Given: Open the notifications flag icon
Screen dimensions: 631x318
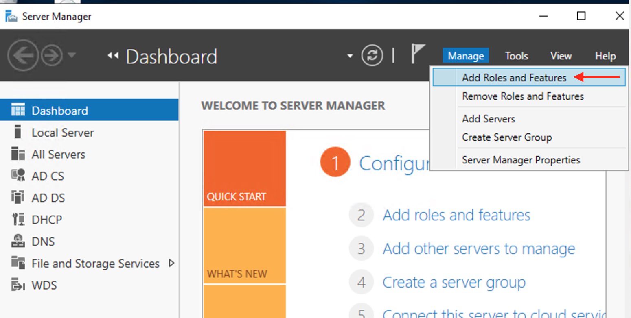Looking at the screenshot, I should pyautogui.click(x=418, y=54).
